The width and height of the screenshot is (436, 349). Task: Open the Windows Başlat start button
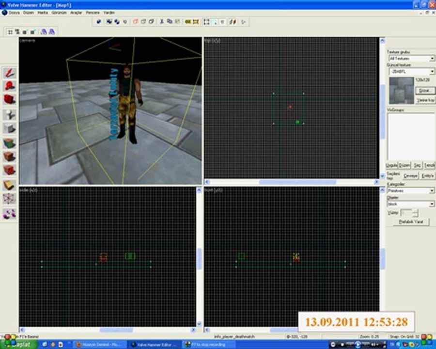(19, 345)
